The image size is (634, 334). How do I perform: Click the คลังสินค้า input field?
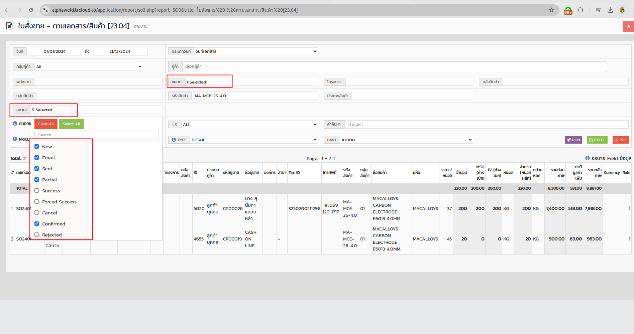click(566, 82)
